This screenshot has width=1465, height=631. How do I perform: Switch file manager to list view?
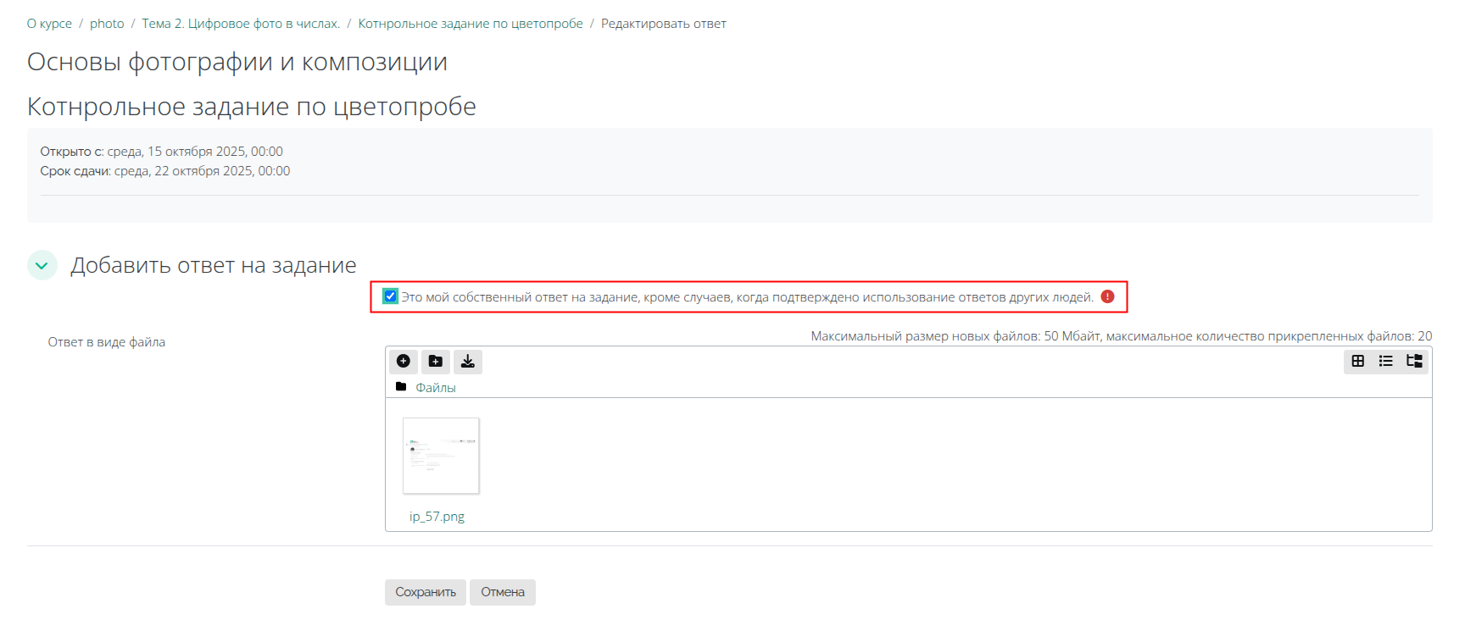1385,362
